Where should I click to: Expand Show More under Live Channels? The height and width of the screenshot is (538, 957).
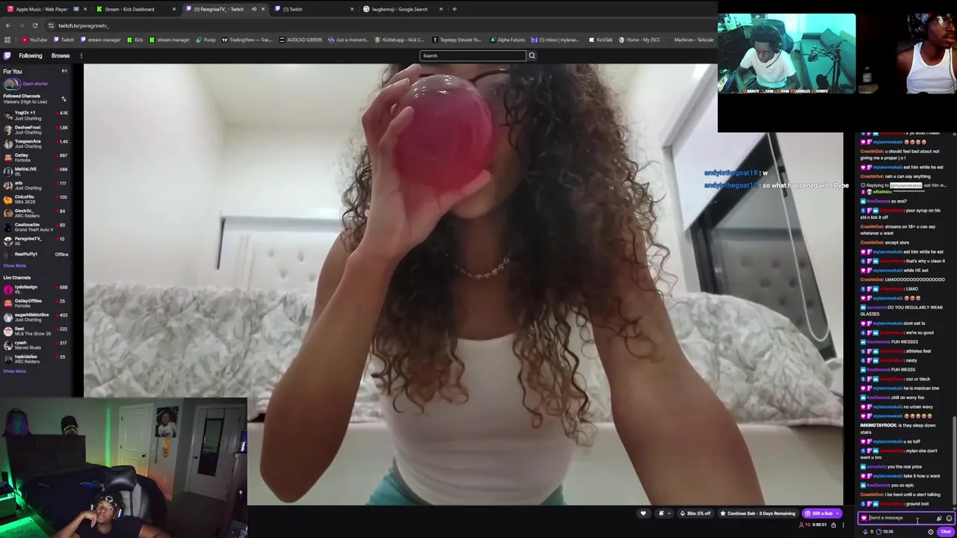pyautogui.click(x=14, y=371)
